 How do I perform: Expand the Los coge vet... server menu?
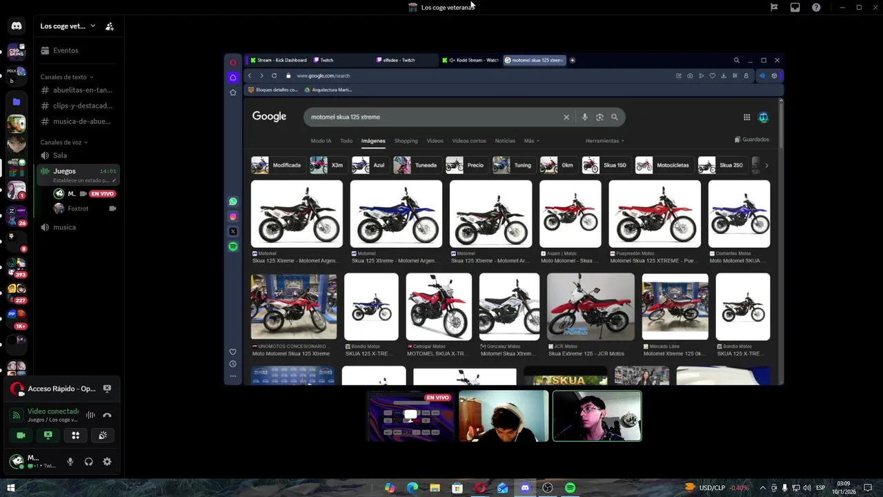point(68,26)
